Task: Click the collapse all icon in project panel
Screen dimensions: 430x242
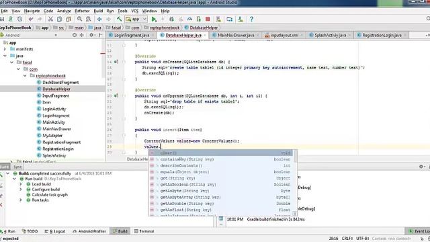Action: [x=82, y=35]
